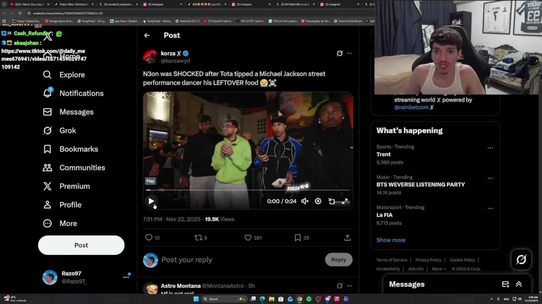Click the white Post button in sidebar

tap(81, 245)
